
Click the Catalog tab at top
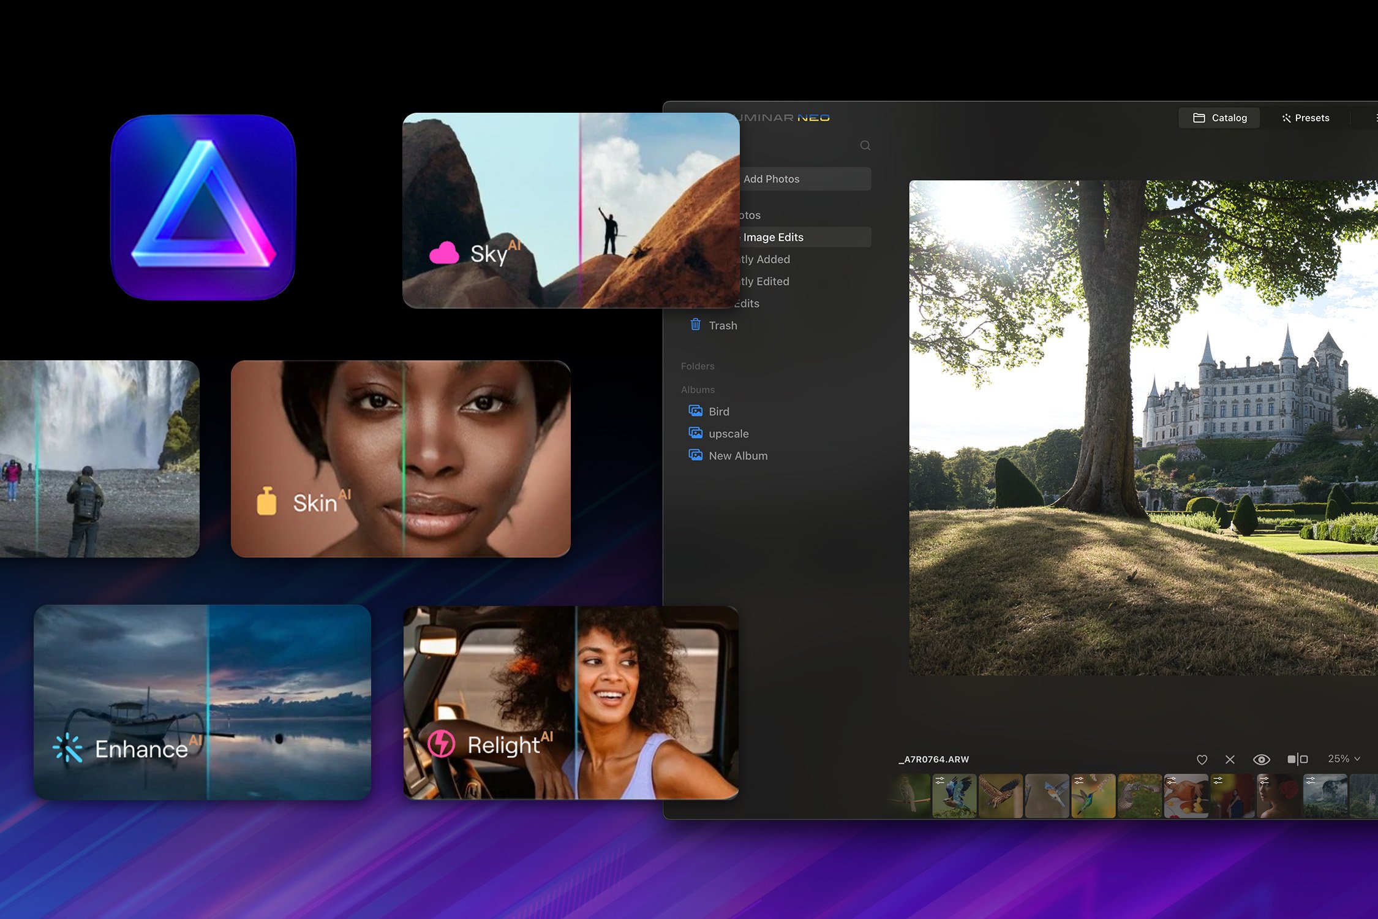click(1221, 118)
